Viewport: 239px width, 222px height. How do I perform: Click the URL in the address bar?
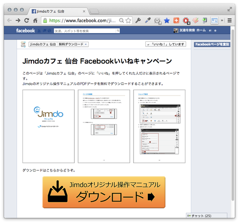(x=82, y=20)
